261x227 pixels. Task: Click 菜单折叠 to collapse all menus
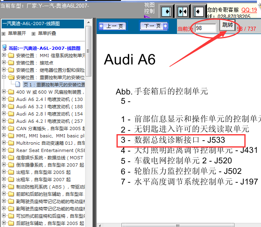pos(47,33)
